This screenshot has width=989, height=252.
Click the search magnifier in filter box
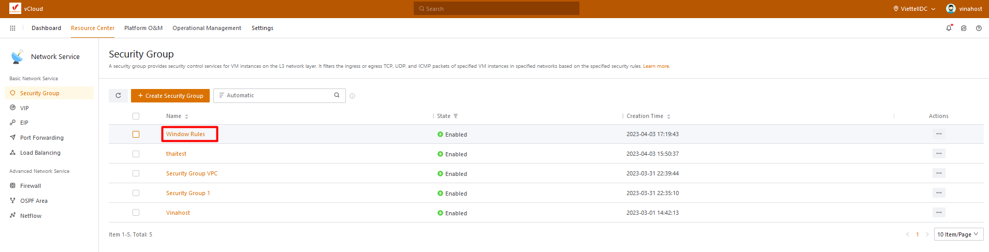(x=337, y=95)
